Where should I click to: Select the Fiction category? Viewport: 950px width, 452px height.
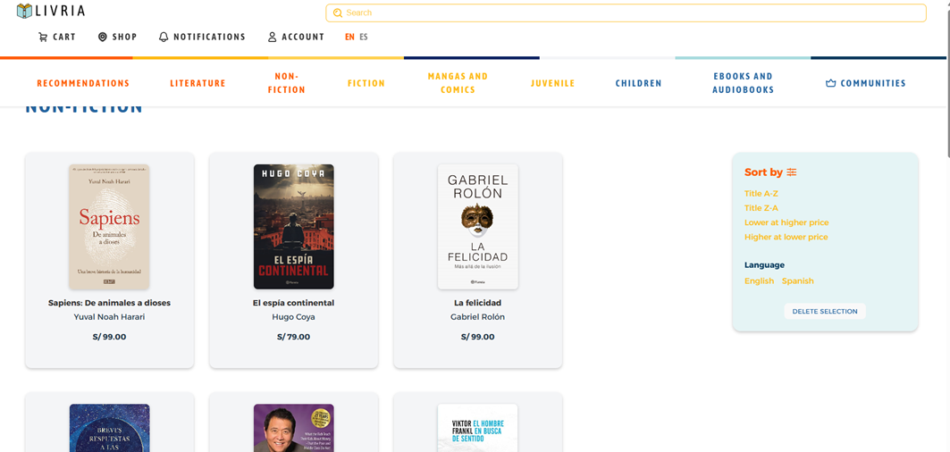click(366, 84)
